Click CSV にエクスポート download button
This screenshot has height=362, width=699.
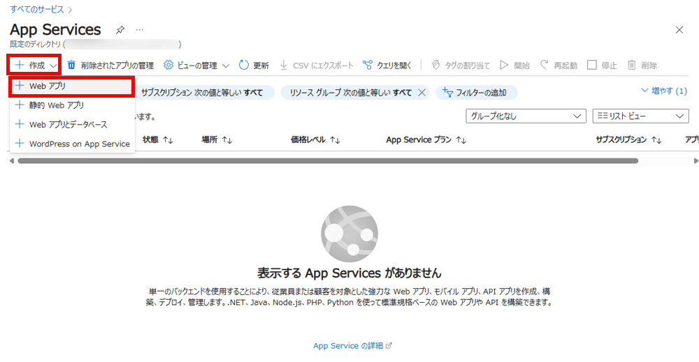click(317, 66)
